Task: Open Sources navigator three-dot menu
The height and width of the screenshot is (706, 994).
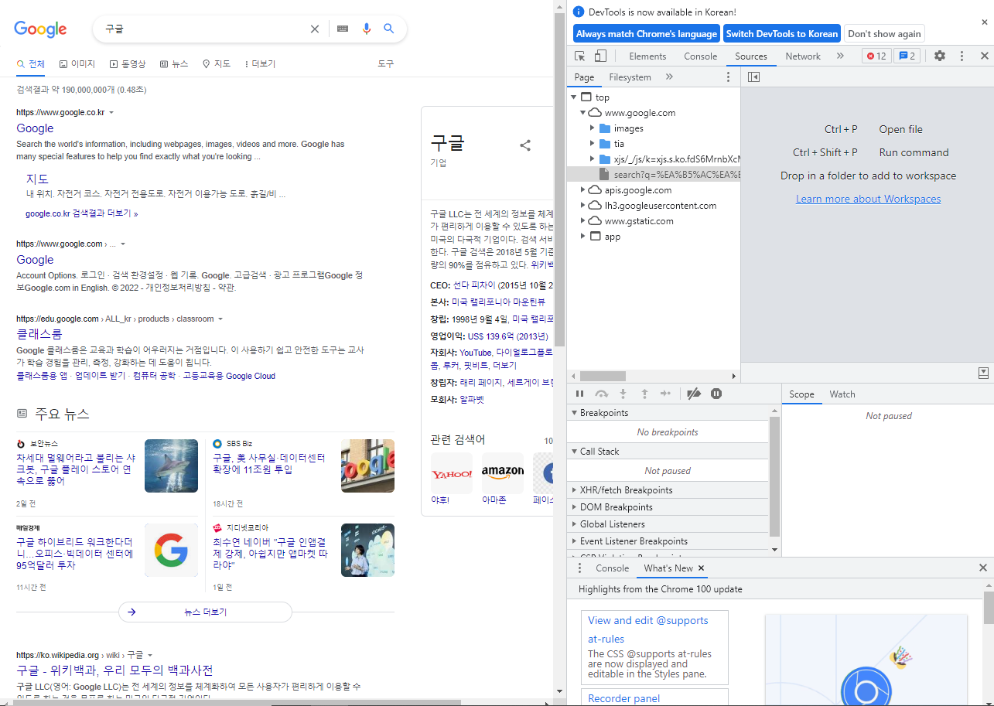Action: click(728, 77)
